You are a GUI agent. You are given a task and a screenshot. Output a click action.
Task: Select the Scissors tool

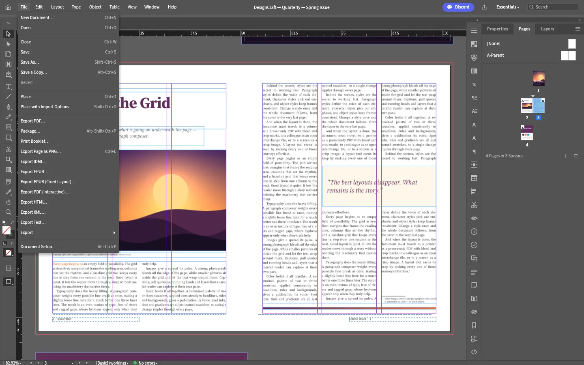point(8,149)
